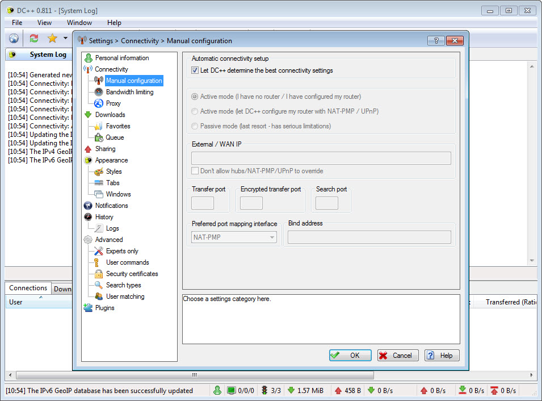The height and width of the screenshot is (401, 542).
Task: Open the View menu
Action: click(x=44, y=23)
